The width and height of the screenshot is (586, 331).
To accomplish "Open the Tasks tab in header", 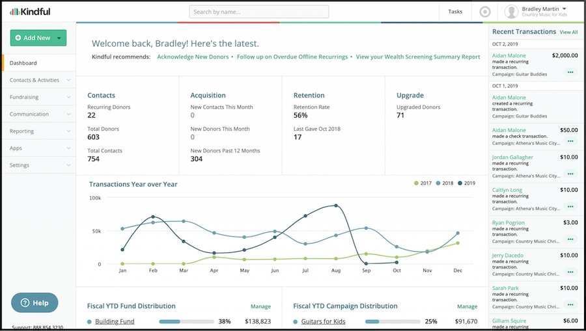I will click(455, 12).
